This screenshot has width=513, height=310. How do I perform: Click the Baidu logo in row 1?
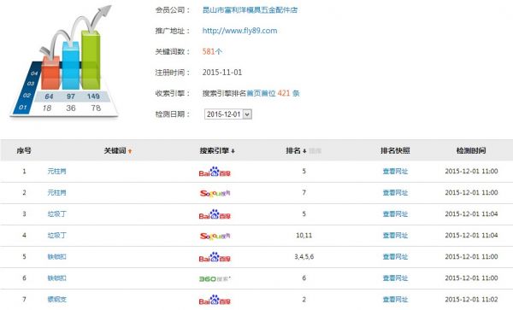(x=215, y=172)
